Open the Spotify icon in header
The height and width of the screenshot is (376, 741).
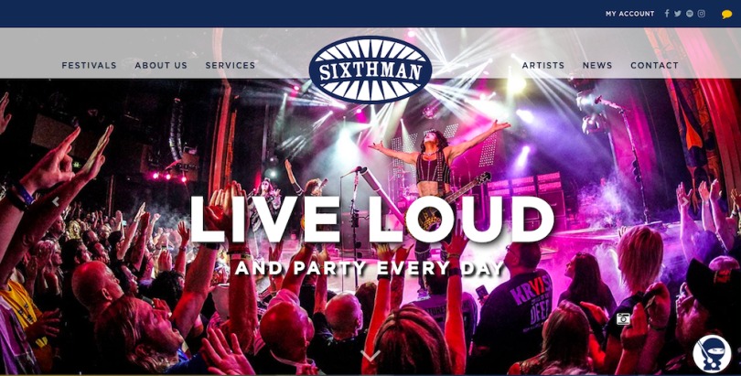click(x=690, y=14)
